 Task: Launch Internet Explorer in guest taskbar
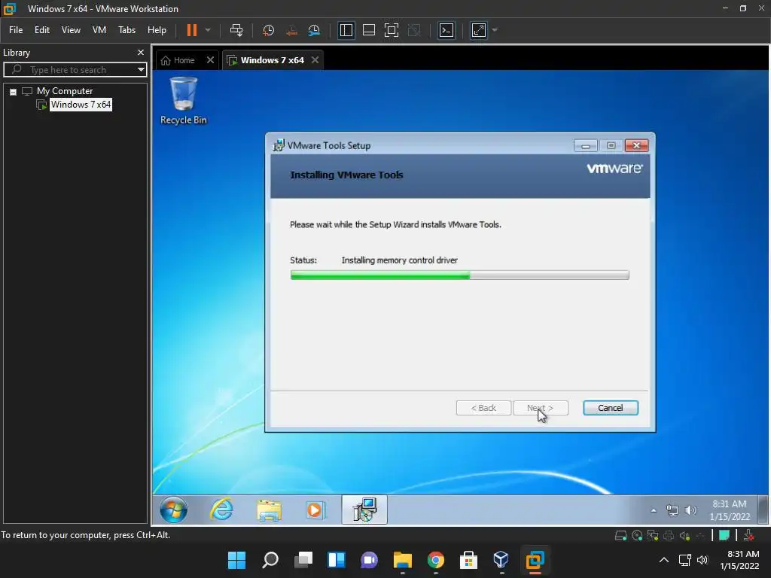tap(222, 510)
